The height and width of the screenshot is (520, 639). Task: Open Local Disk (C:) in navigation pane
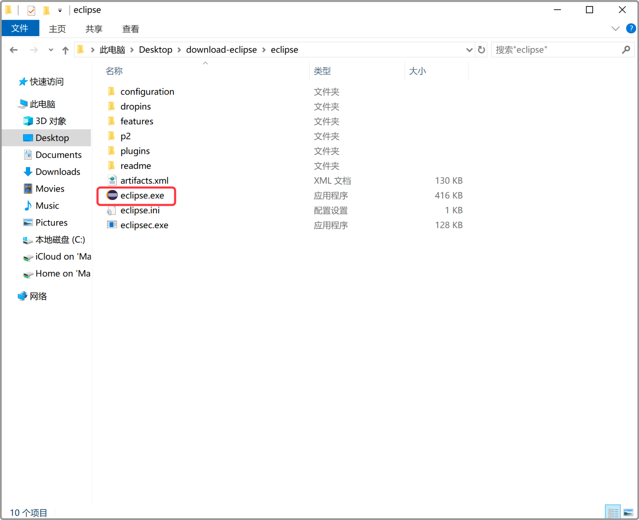54,240
